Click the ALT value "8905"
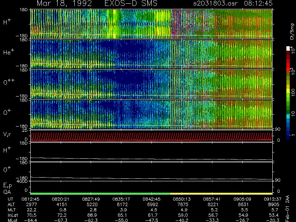 click(273, 205)
